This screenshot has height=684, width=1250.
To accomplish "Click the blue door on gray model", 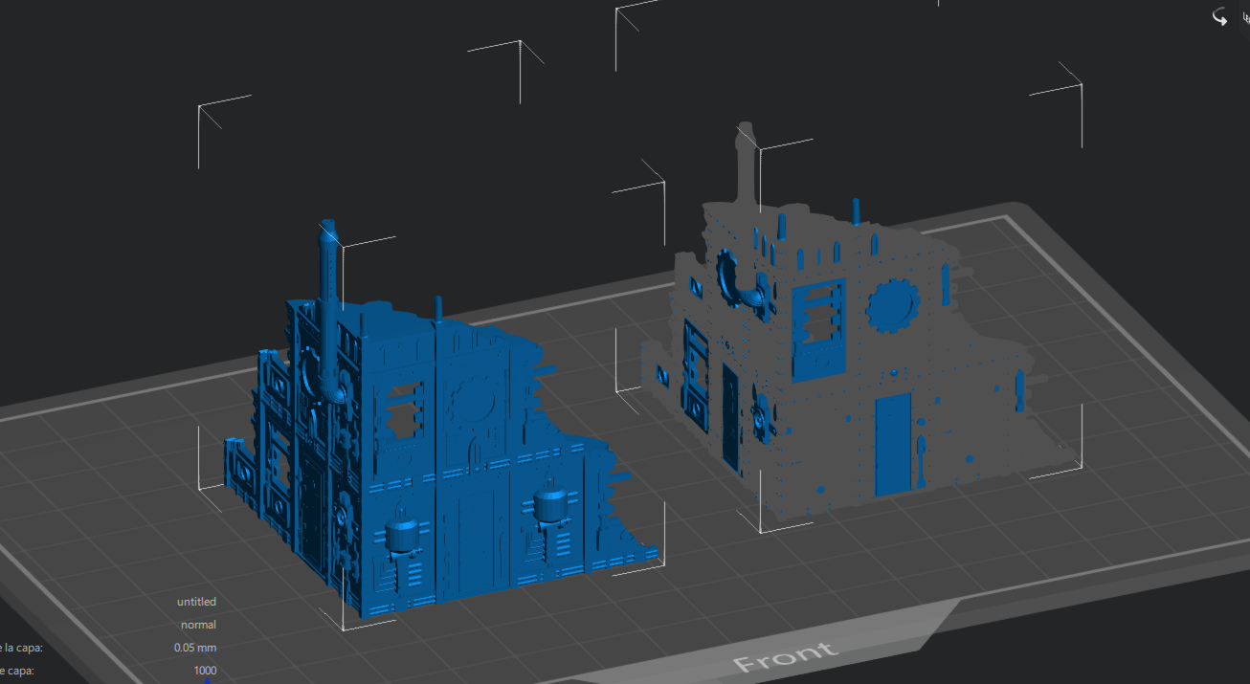I will 892,444.
